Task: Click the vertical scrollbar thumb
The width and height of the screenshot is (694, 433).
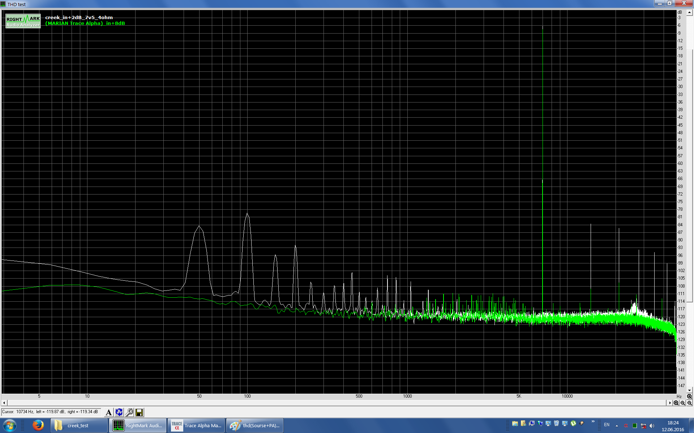Action: point(689,175)
